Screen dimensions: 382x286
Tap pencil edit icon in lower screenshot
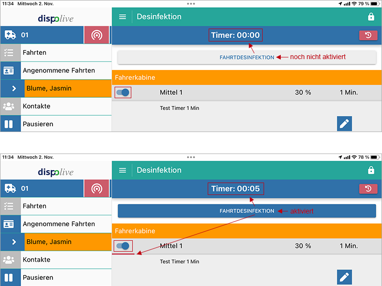(344, 277)
